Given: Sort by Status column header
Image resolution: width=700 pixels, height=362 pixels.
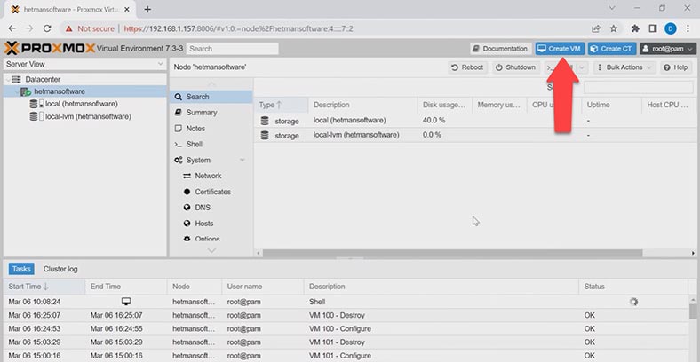Looking at the screenshot, I should 633,287.
